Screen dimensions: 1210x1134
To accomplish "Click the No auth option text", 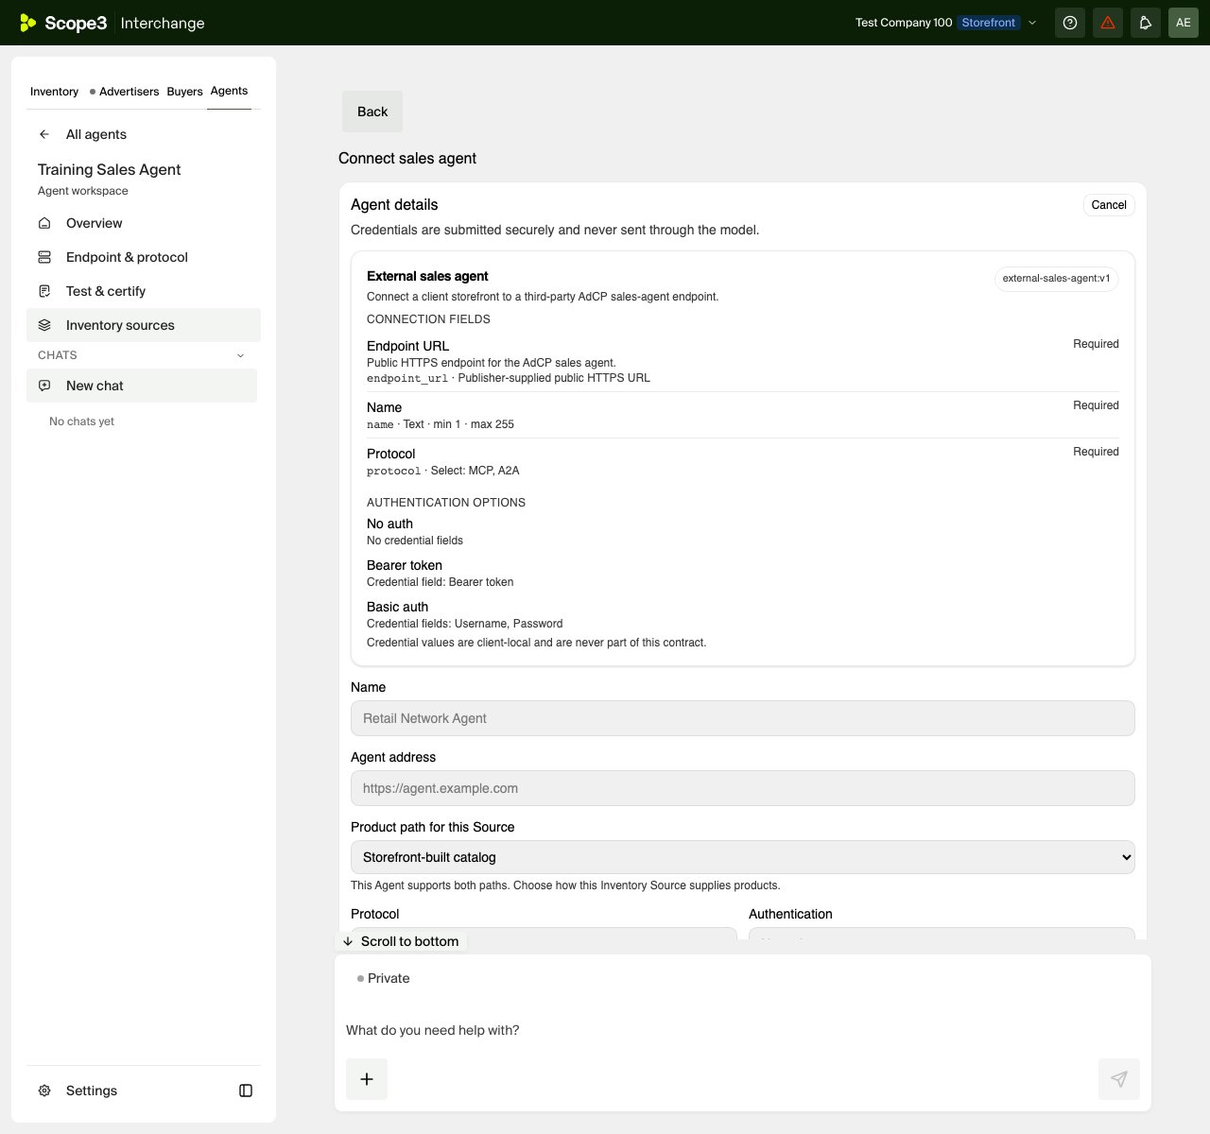I will [x=390, y=524].
